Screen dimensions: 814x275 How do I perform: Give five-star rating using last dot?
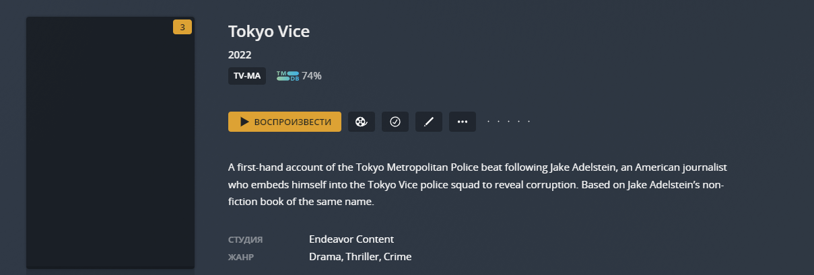529,122
